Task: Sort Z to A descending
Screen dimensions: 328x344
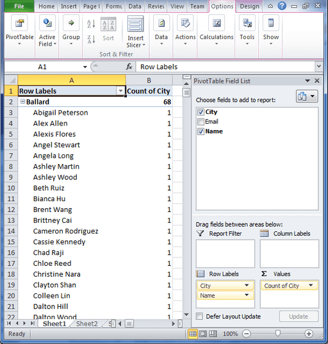Action: click(x=91, y=40)
